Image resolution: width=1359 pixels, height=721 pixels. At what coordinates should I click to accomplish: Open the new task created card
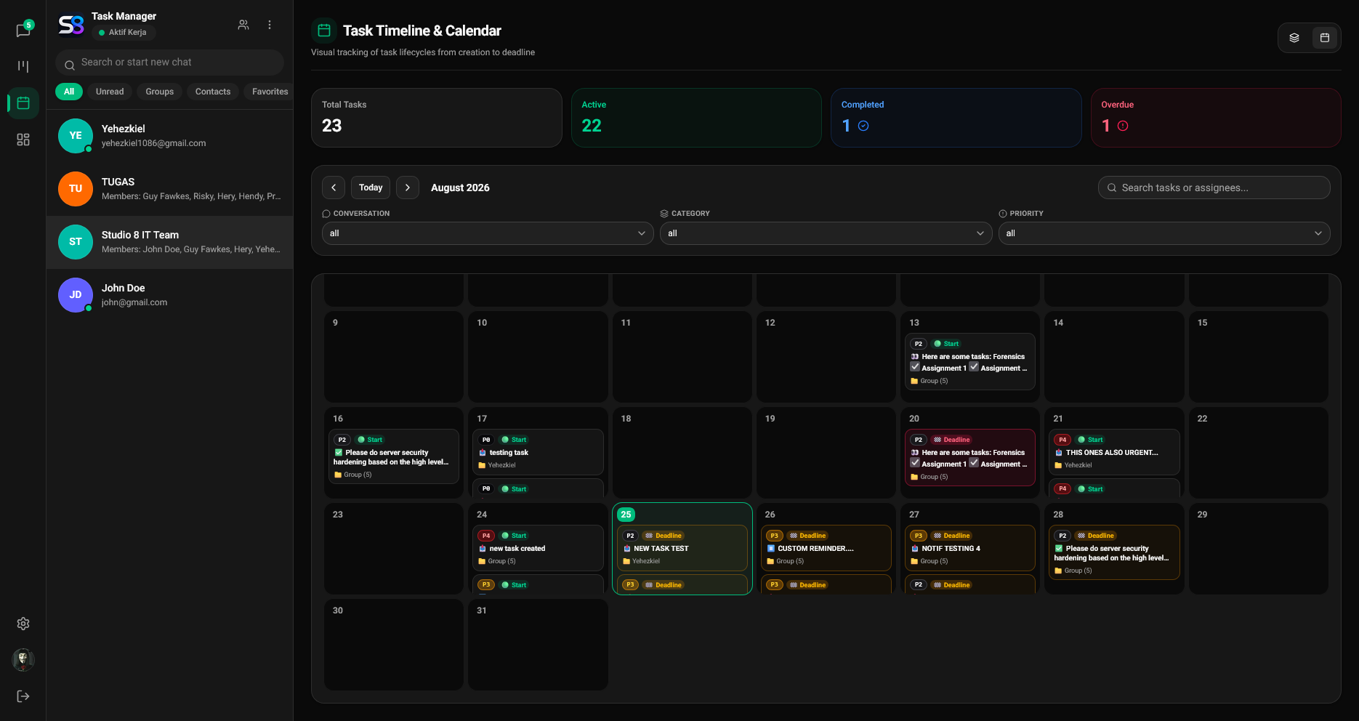click(538, 548)
